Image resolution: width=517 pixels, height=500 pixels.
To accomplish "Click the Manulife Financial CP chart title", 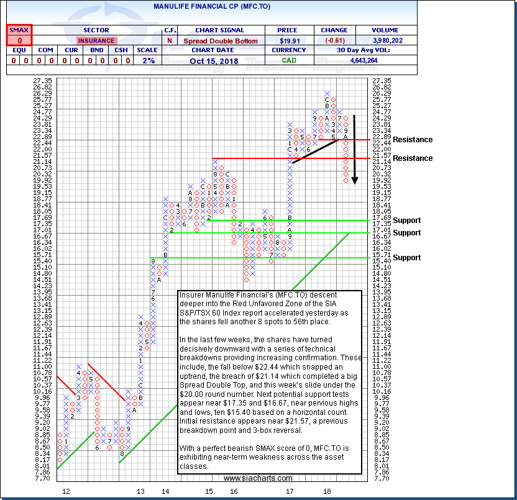I will 211,6.
